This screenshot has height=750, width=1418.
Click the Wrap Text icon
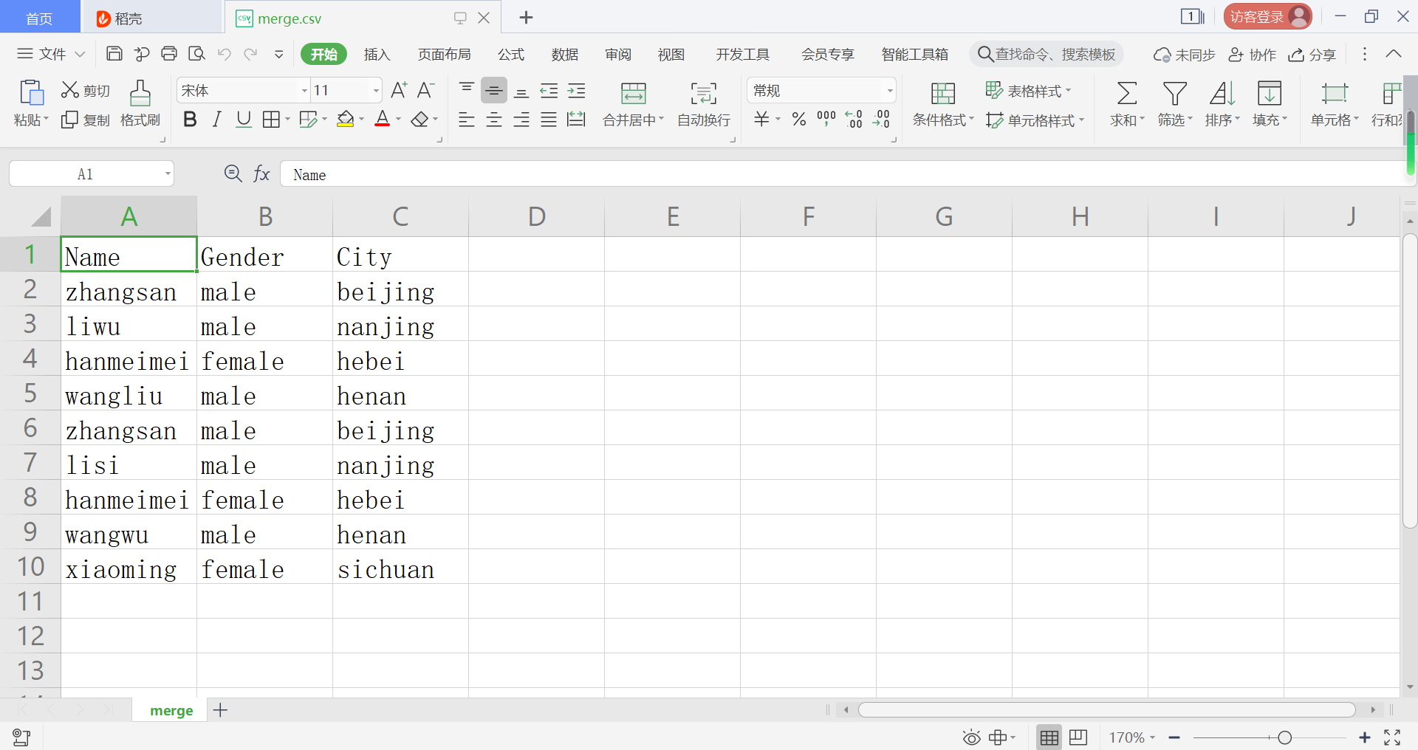[x=703, y=93]
